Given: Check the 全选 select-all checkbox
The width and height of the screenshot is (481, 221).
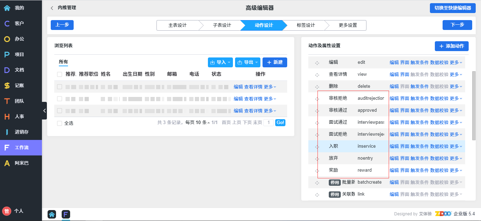Looking at the screenshot, I should (x=60, y=123).
